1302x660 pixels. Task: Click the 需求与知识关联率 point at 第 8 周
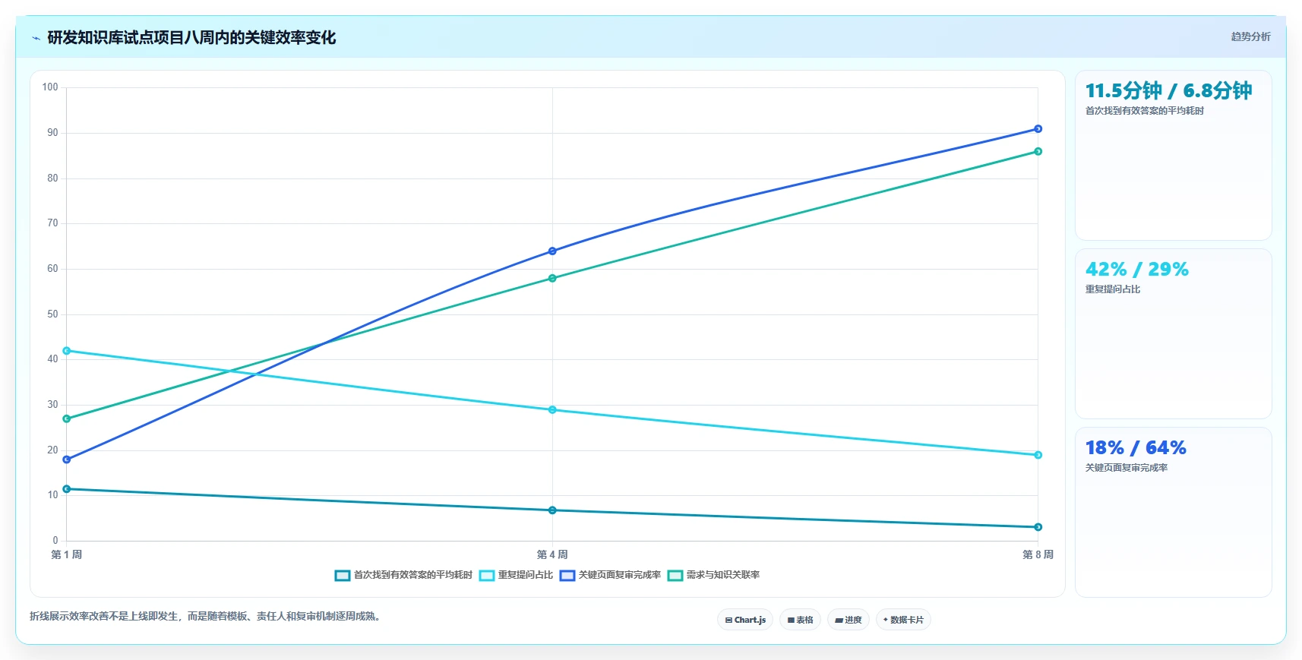click(1038, 151)
